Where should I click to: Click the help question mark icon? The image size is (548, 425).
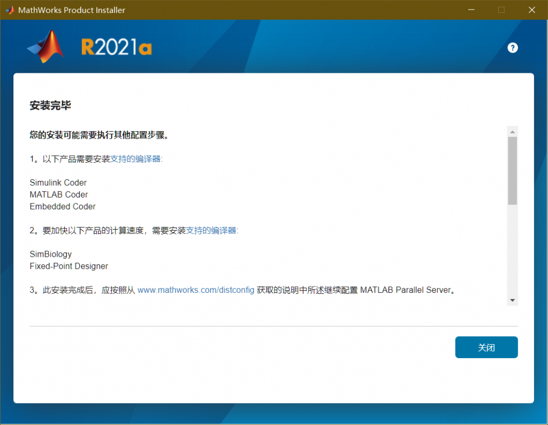[512, 48]
